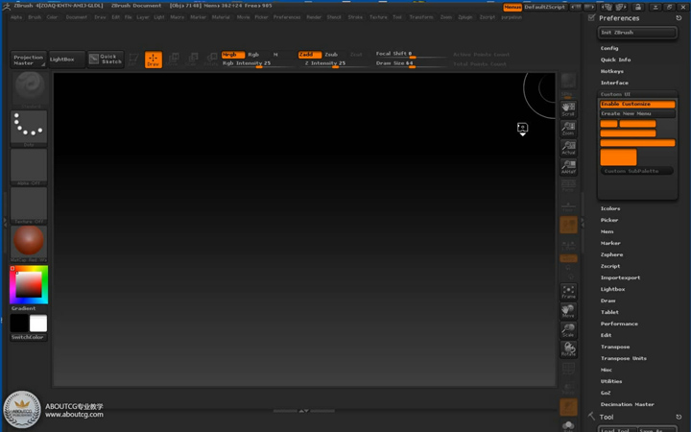Expand the Tablet section
Screen dimensions: 691x432
pyautogui.click(x=609, y=312)
